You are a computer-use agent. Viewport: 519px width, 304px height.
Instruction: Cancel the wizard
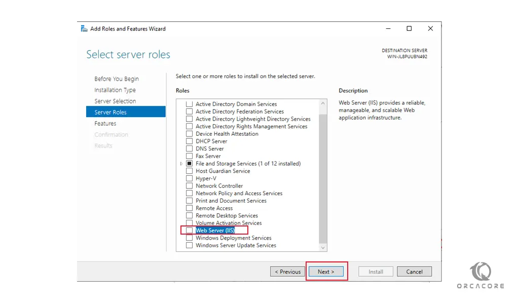(414, 272)
